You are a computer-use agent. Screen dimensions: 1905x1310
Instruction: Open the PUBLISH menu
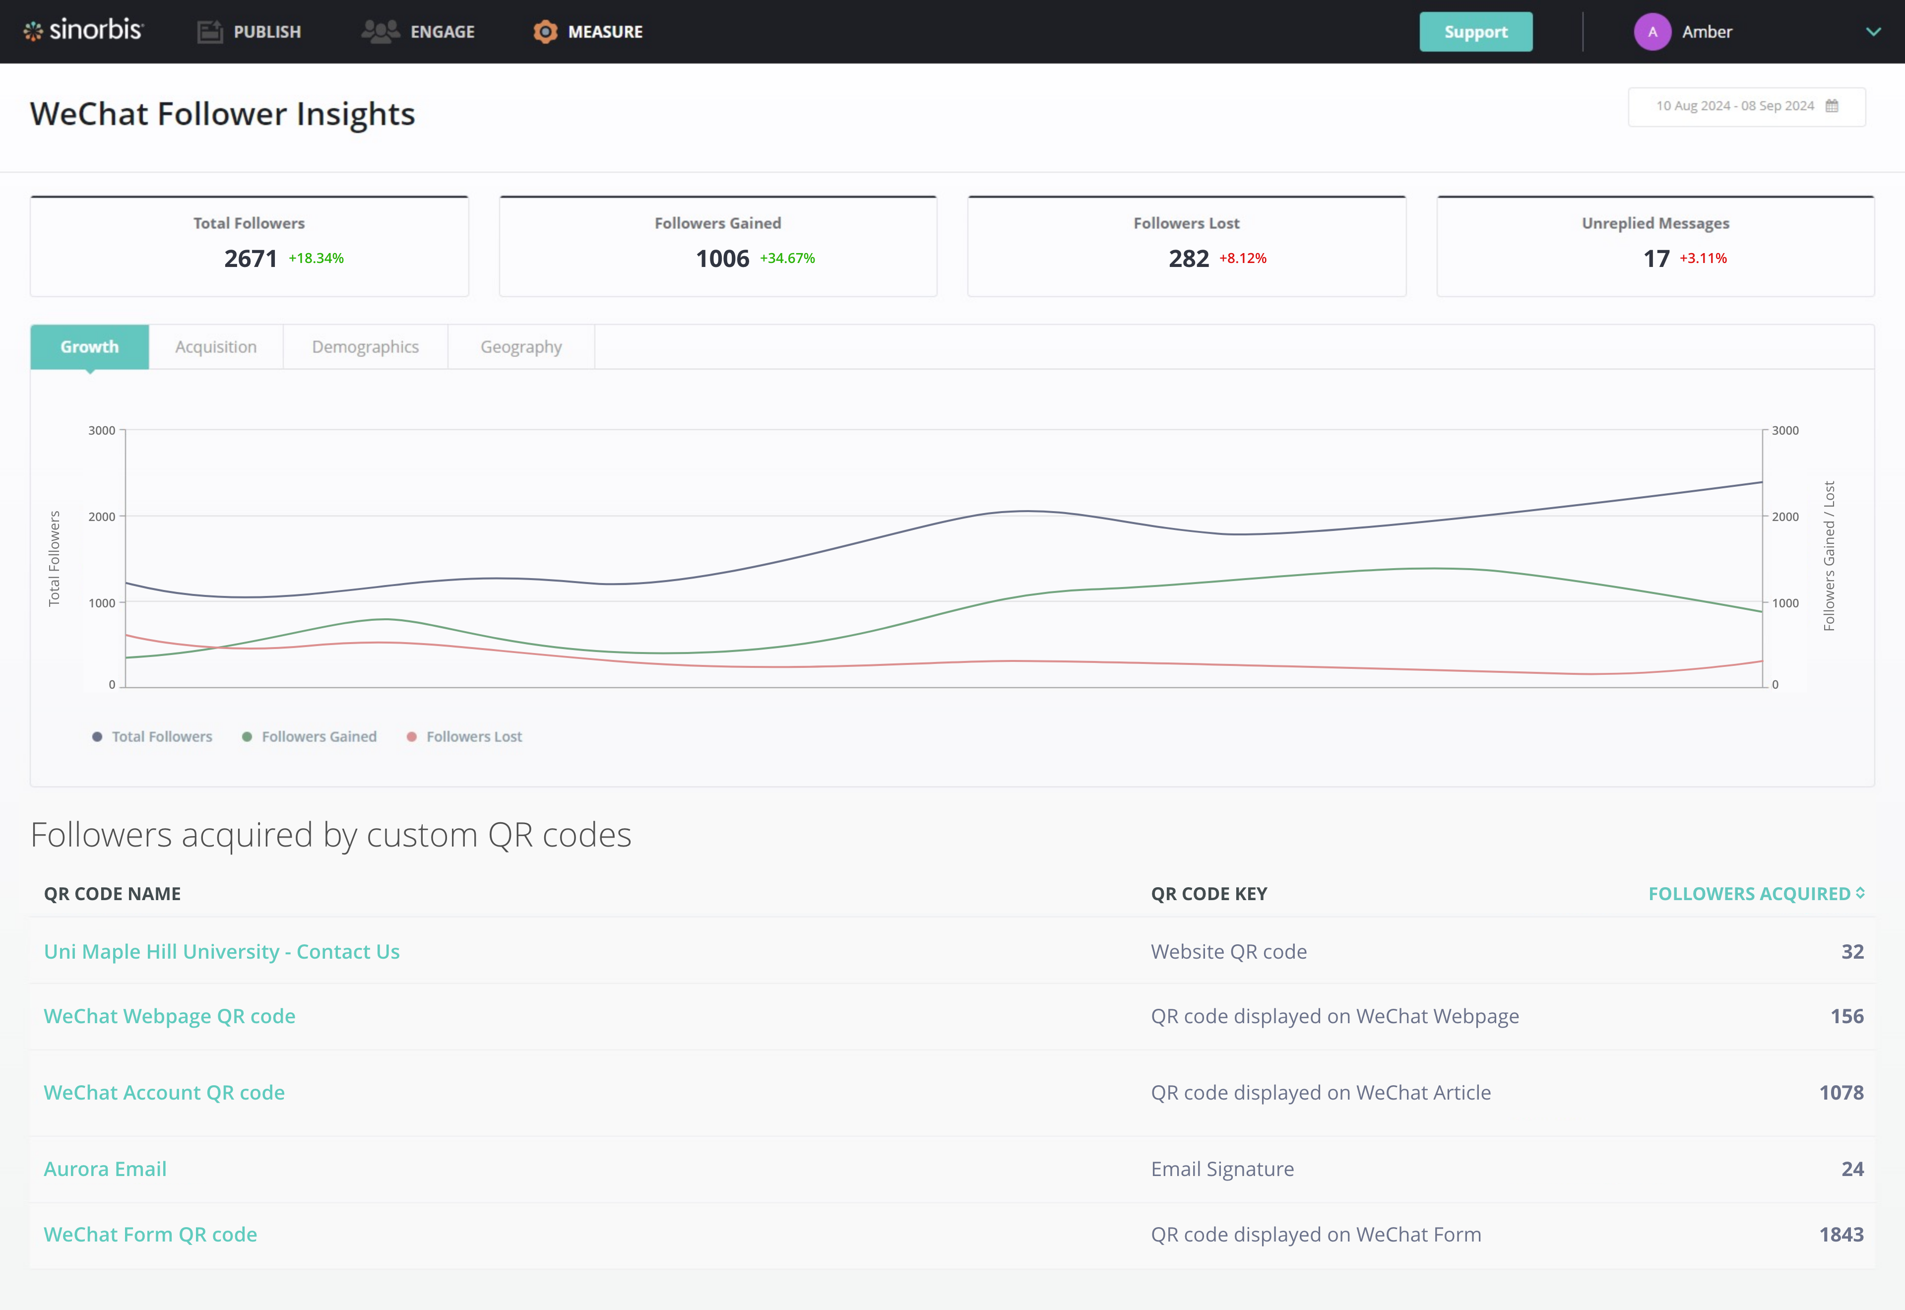(250, 32)
